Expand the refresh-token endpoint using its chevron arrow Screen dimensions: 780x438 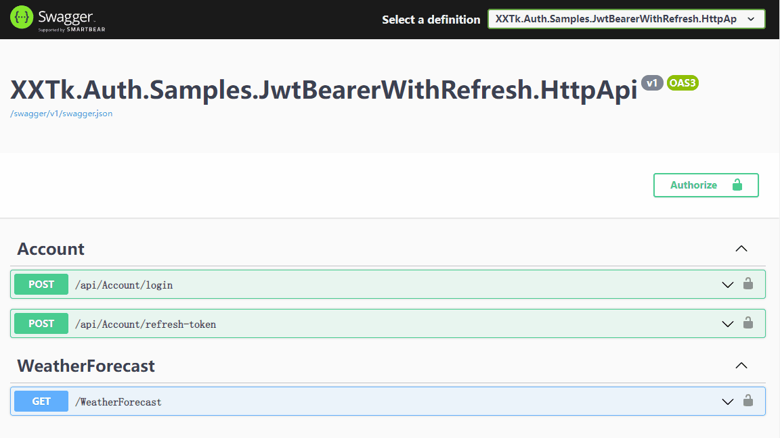[728, 324]
